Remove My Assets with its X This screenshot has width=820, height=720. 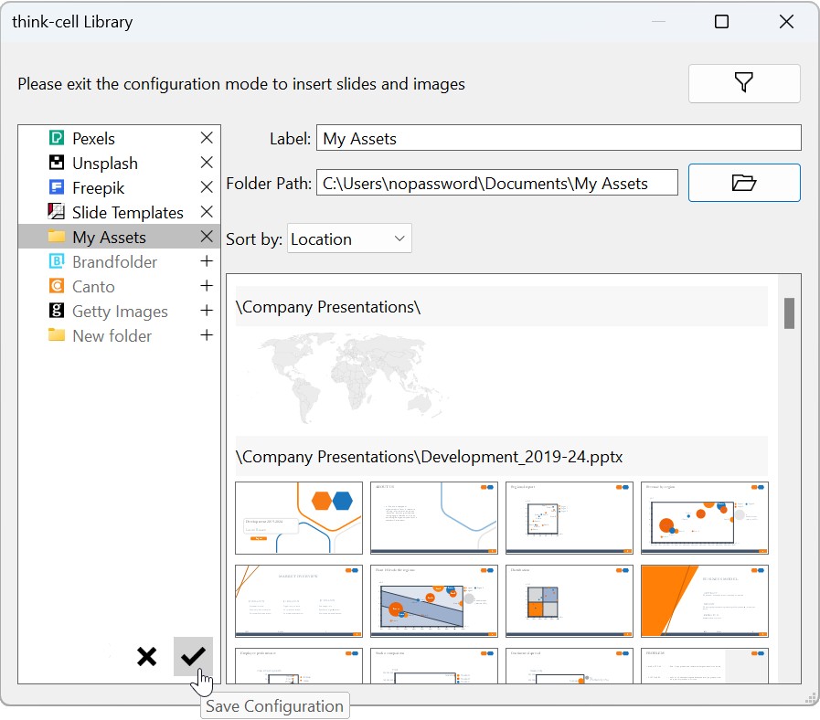(207, 237)
